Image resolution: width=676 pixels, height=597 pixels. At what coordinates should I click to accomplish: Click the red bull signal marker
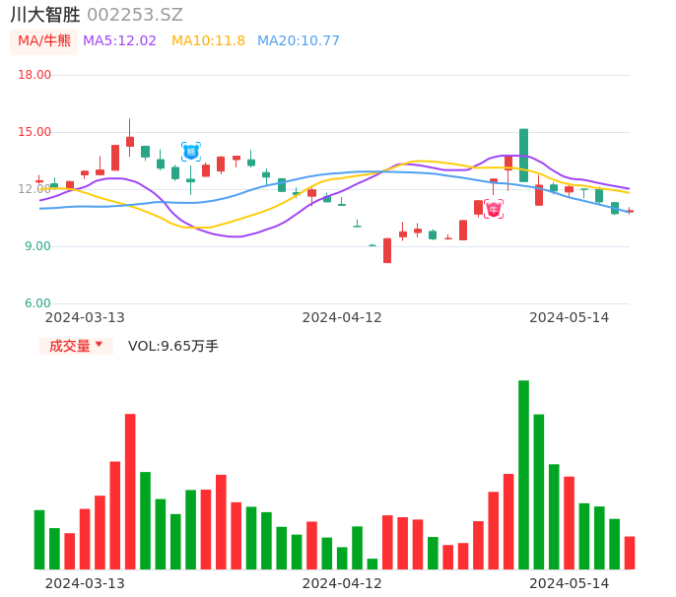pos(494,208)
